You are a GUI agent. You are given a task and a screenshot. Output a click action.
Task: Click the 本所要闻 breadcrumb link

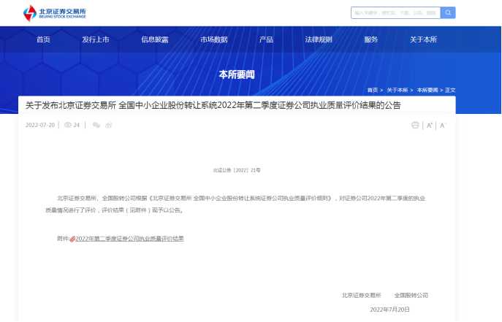(x=427, y=90)
